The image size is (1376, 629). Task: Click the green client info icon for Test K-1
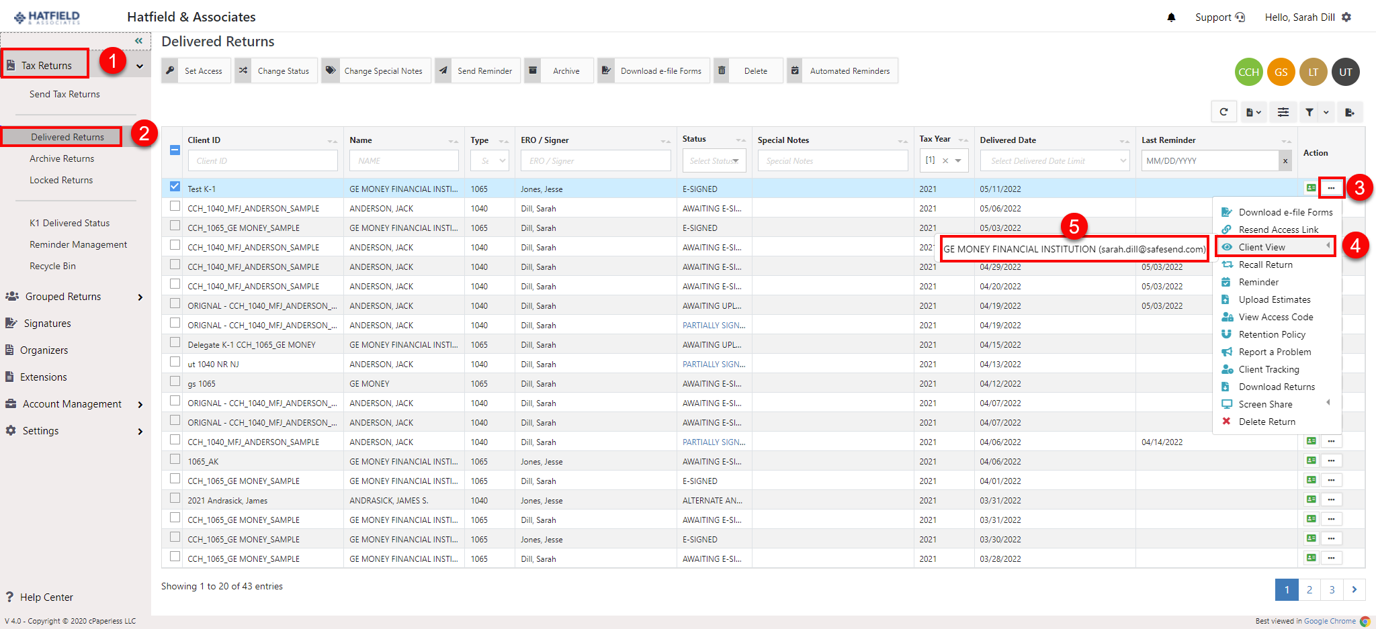(1311, 188)
